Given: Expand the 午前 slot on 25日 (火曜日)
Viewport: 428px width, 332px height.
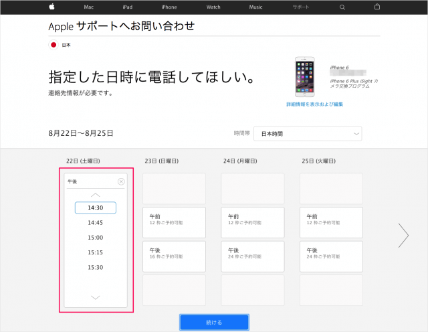Looking at the screenshot, I should click(331, 222).
